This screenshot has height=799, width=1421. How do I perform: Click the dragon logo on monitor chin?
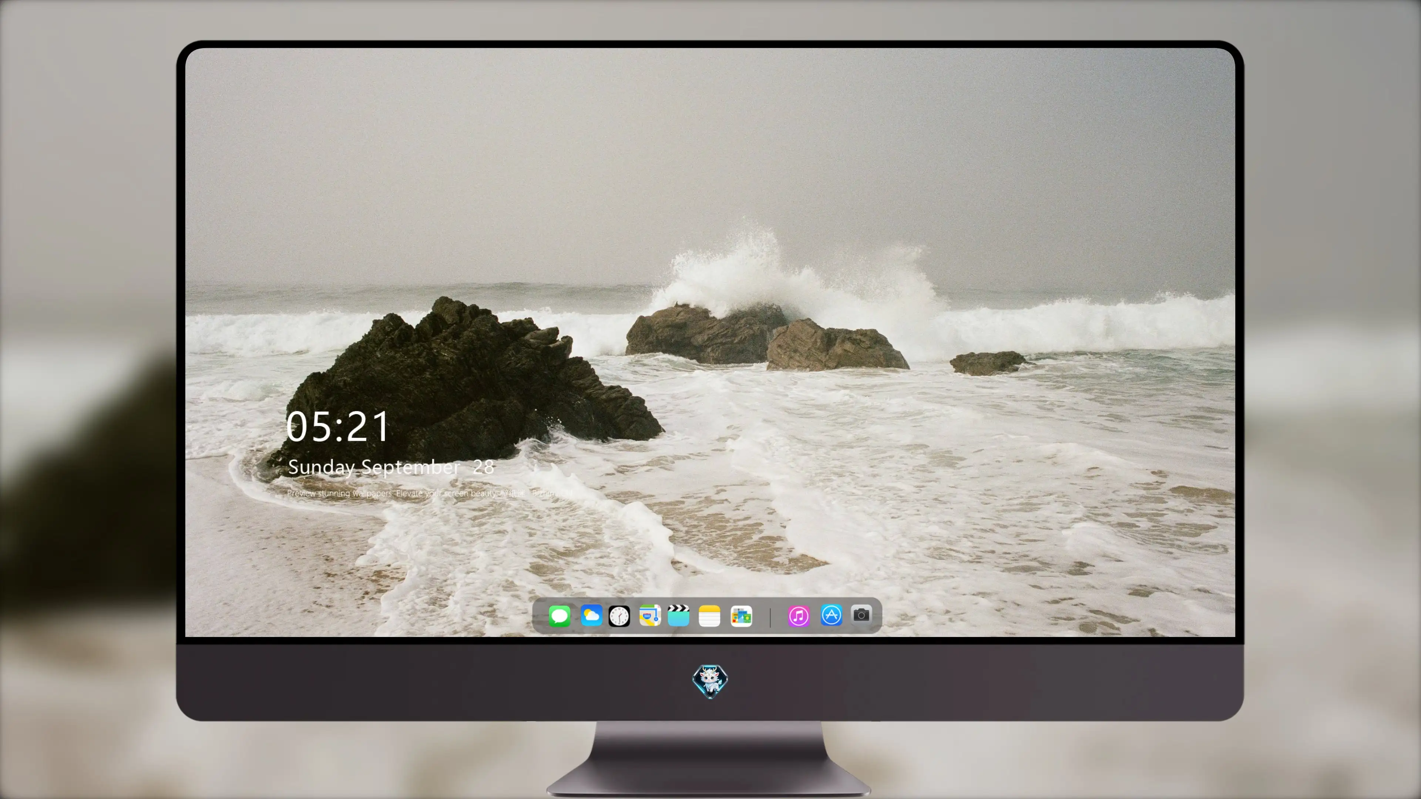pos(710,681)
